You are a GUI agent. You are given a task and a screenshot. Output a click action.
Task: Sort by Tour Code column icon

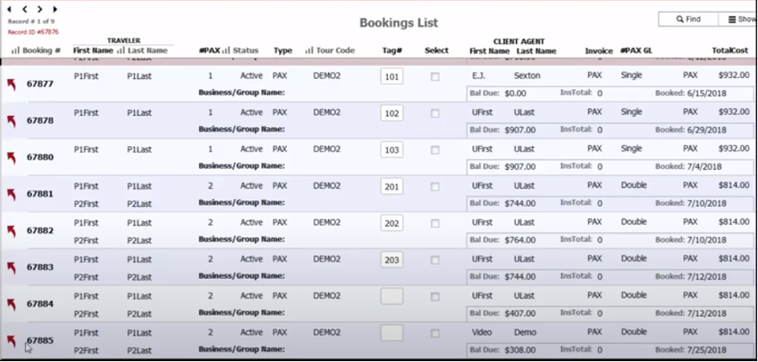[x=309, y=51]
